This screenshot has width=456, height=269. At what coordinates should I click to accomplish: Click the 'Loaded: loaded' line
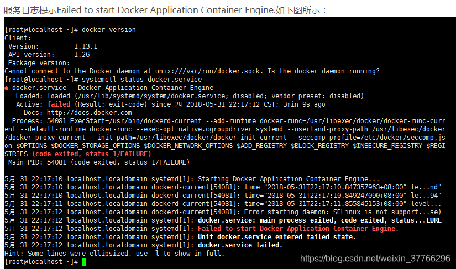pyautogui.click(x=190, y=96)
